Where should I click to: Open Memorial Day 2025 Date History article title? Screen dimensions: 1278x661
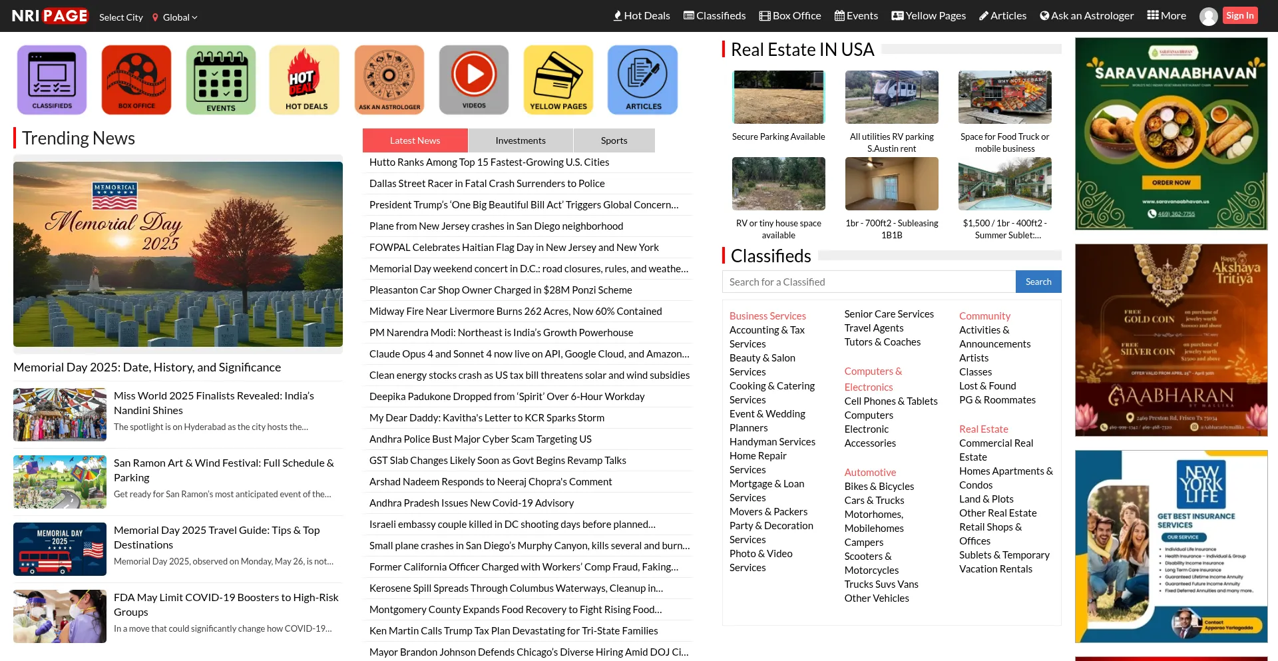coord(147,367)
